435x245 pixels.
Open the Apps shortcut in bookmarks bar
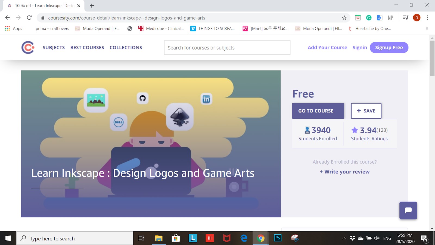coord(14,29)
